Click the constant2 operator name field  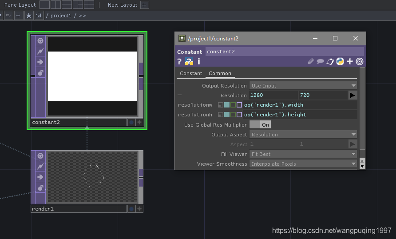[285, 52]
